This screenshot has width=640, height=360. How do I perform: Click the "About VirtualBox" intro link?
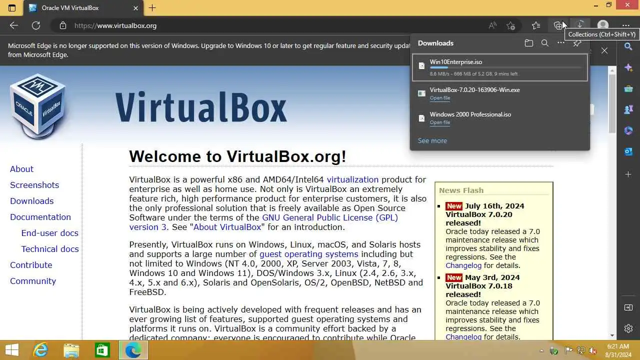tap(227, 227)
